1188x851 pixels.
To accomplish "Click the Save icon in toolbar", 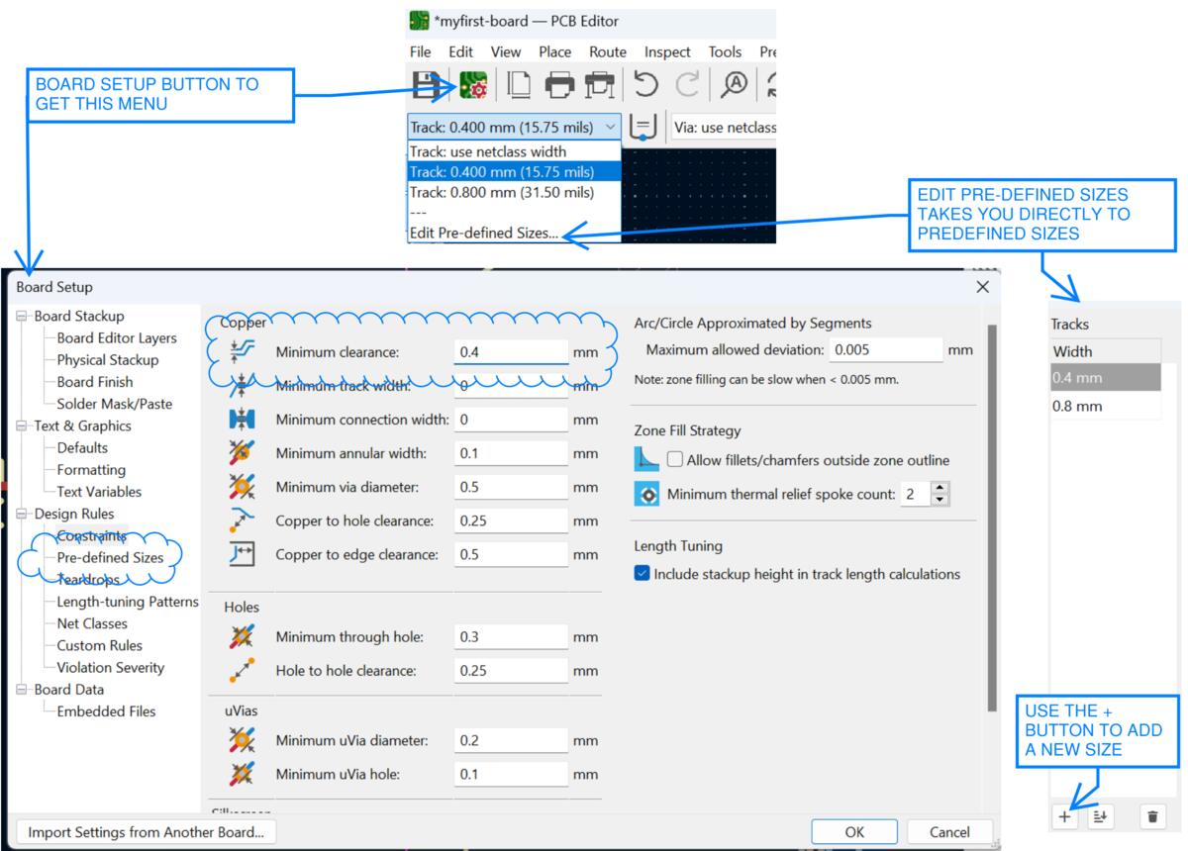I will (428, 86).
